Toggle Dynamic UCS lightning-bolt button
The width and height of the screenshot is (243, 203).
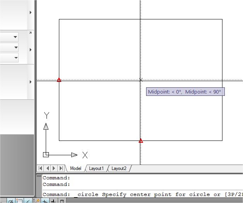point(36,201)
